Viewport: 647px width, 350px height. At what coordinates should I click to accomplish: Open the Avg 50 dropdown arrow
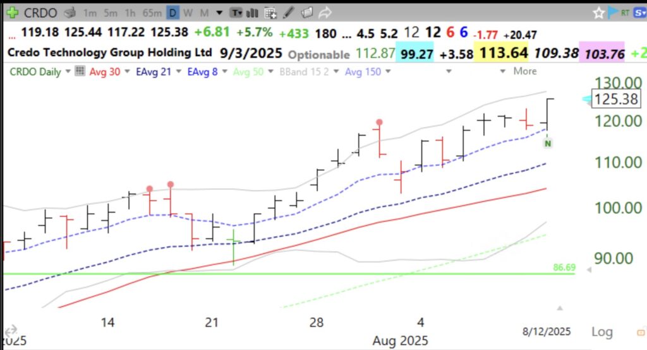point(270,72)
